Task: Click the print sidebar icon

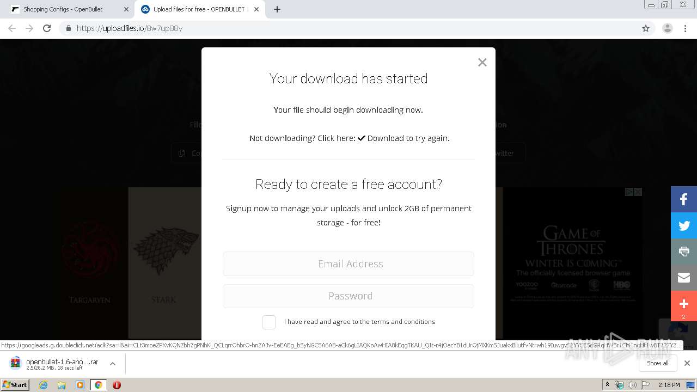Action: [x=684, y=252]
